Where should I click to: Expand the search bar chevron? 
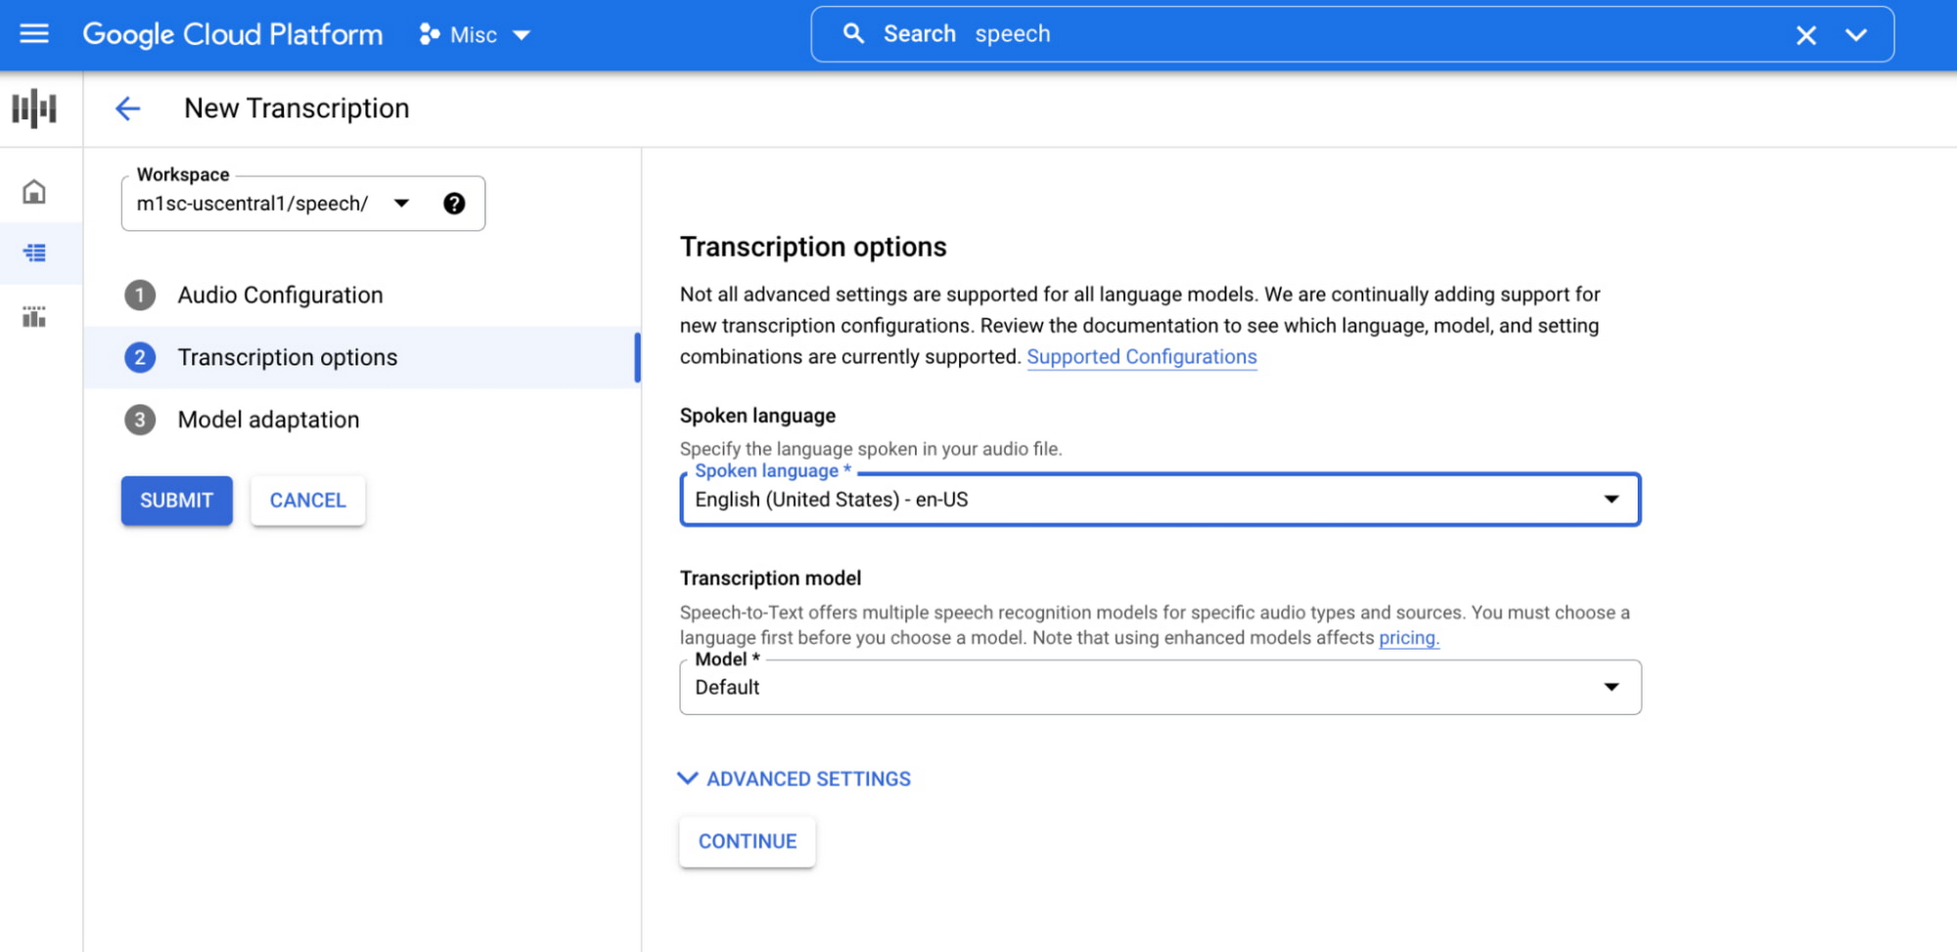tap(1855, 35)
